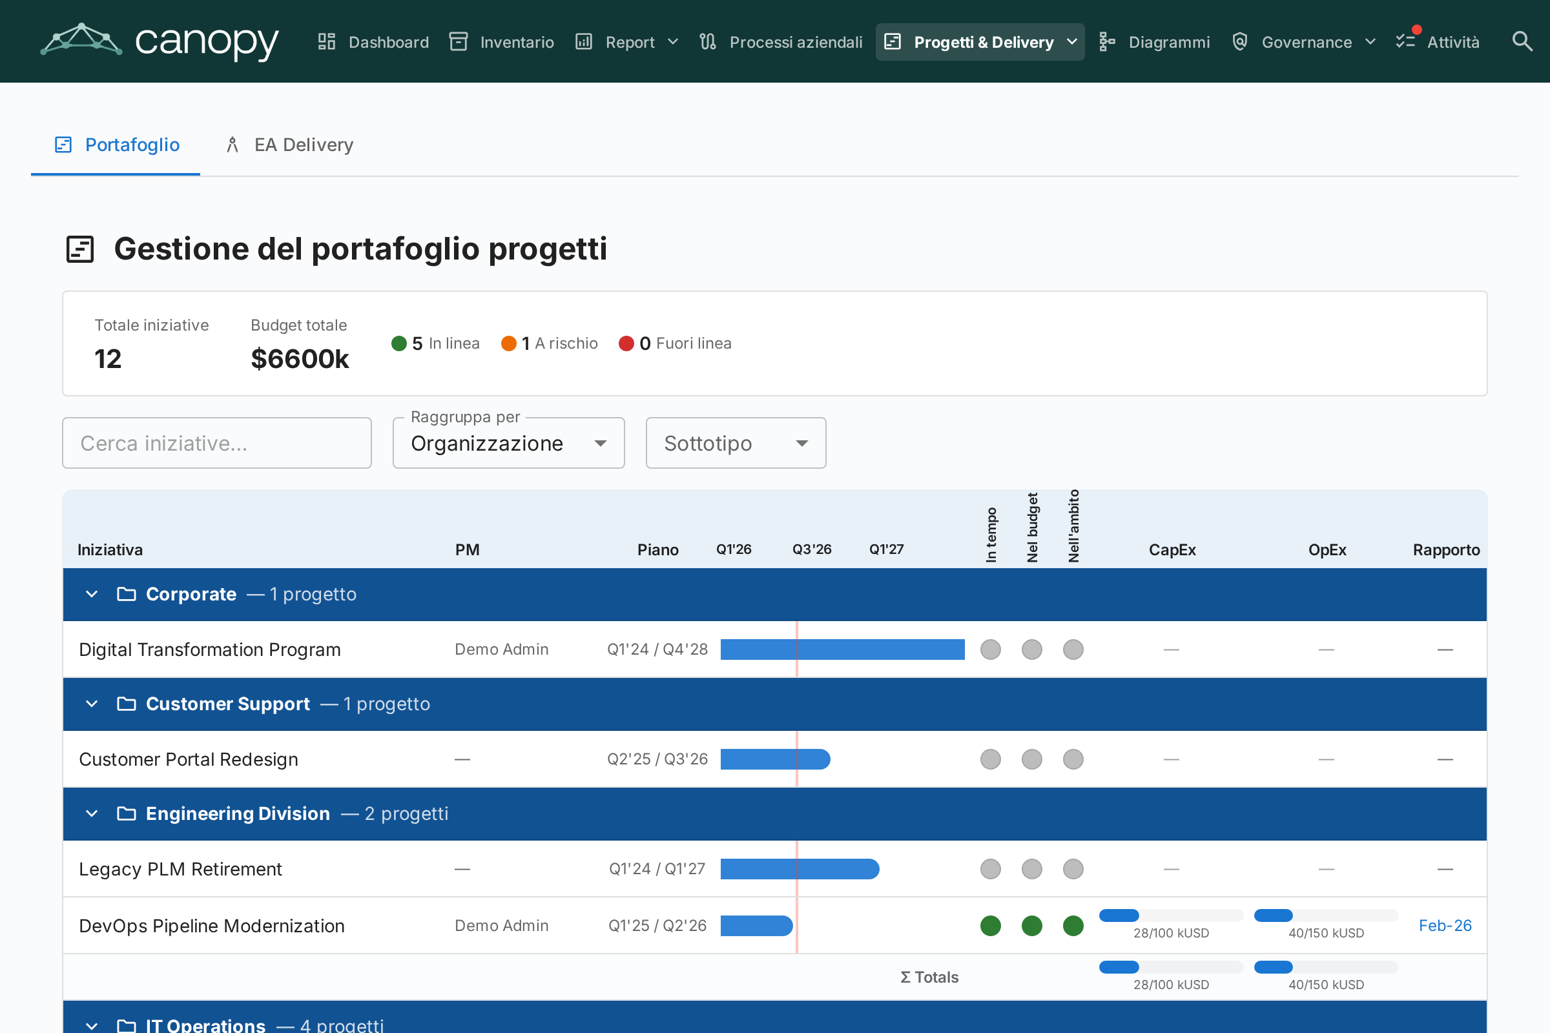
Task: Click the Cerca iniziative search field
Action: [x=217, y=443]
